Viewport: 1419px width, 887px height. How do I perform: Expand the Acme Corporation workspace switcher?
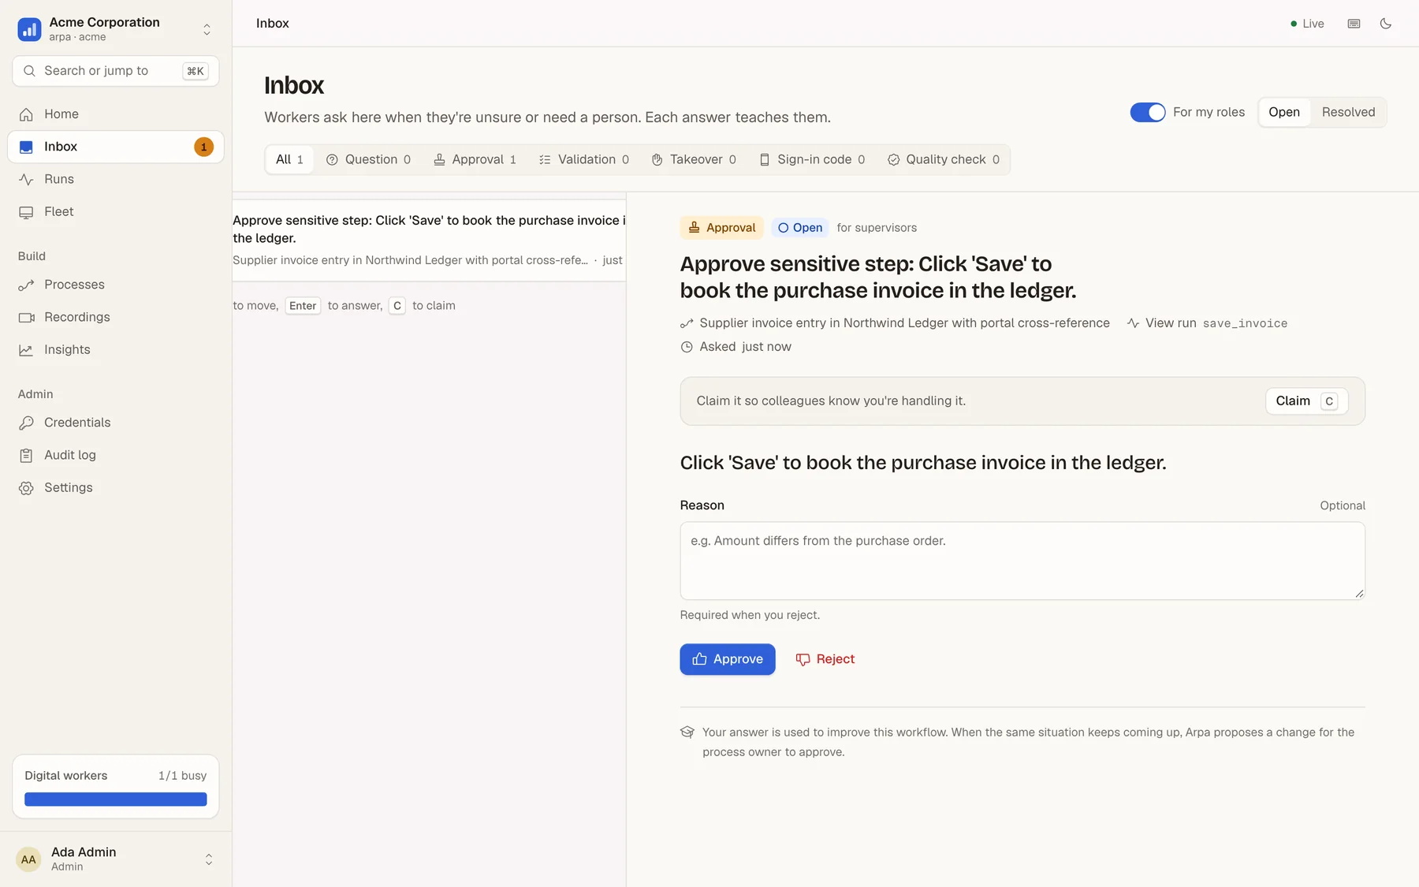207,29
